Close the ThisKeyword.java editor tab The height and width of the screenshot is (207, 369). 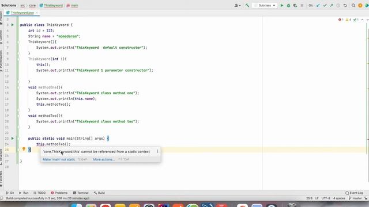point(37,13)
